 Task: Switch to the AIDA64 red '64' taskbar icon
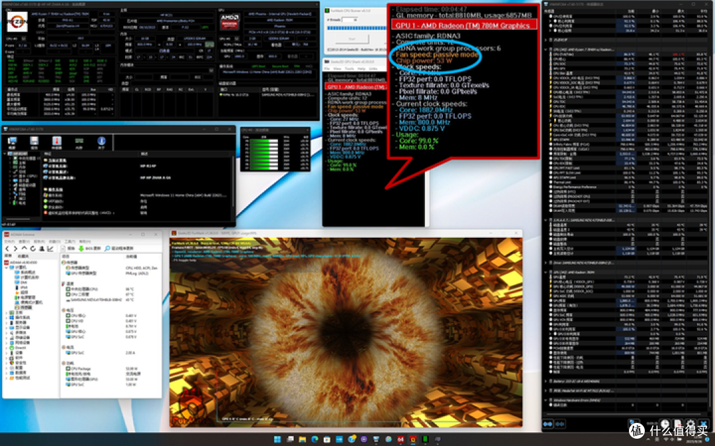(x=401, y=439)
